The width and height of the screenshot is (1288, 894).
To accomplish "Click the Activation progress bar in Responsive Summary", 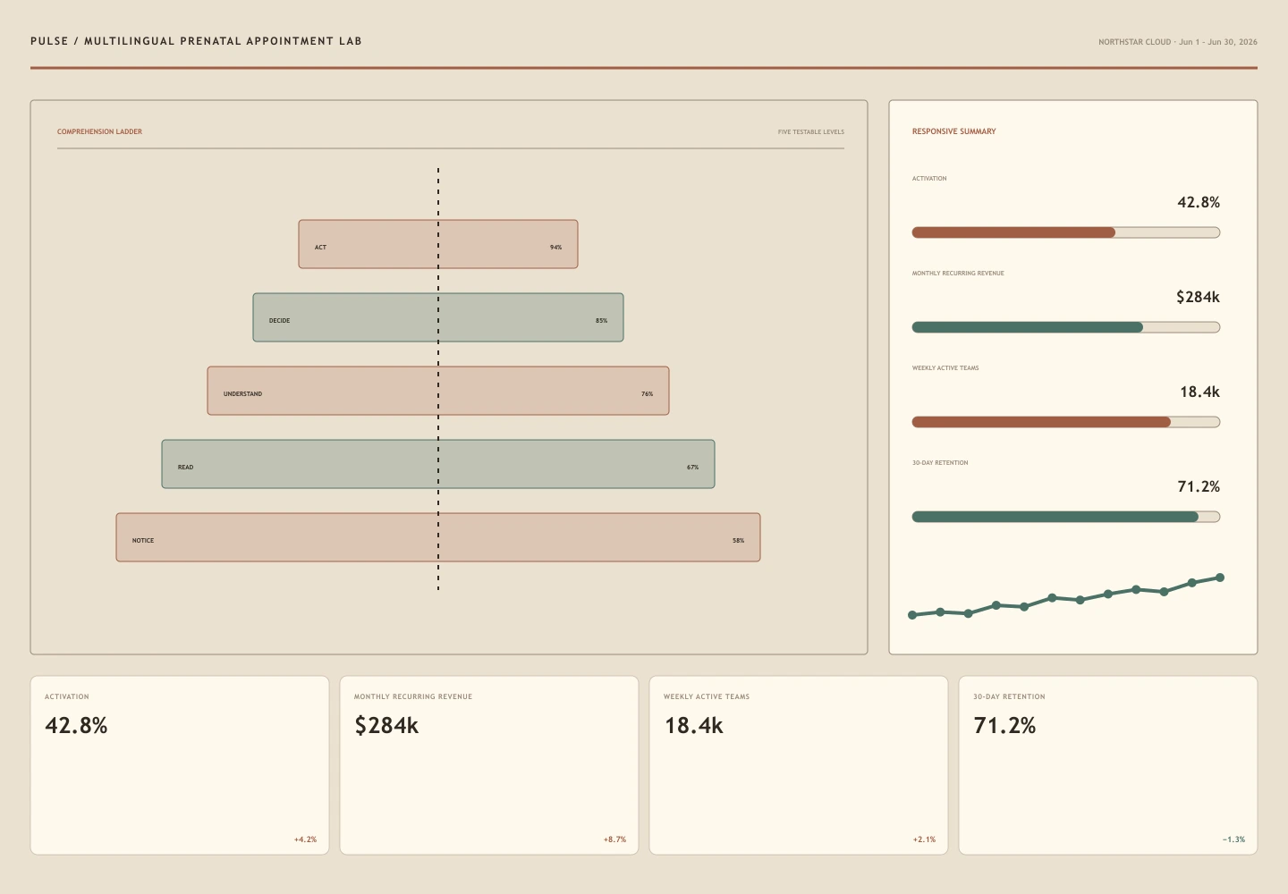I will (x=1066, y=232).
